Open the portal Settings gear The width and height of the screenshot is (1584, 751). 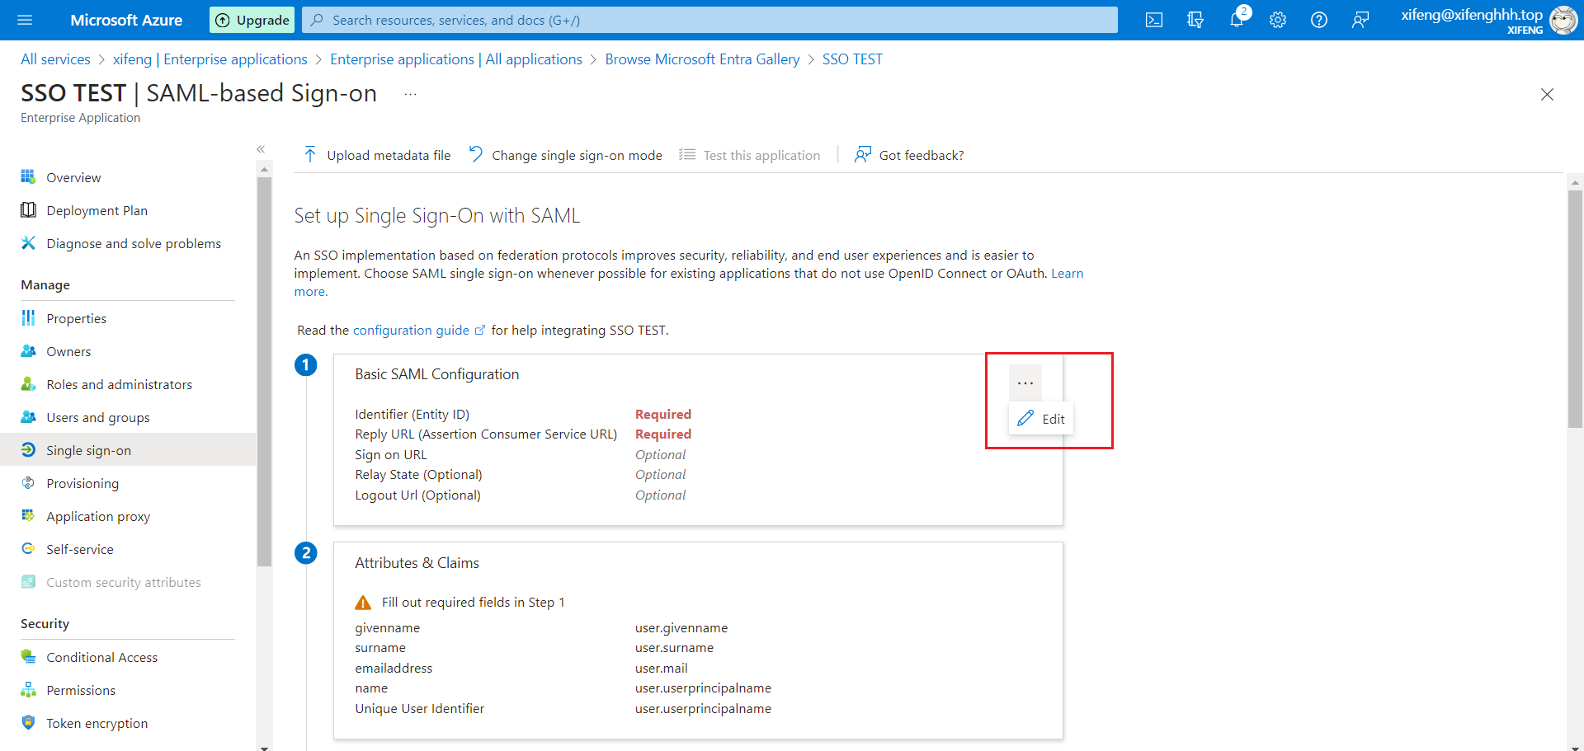click(x=1278, y=20)
